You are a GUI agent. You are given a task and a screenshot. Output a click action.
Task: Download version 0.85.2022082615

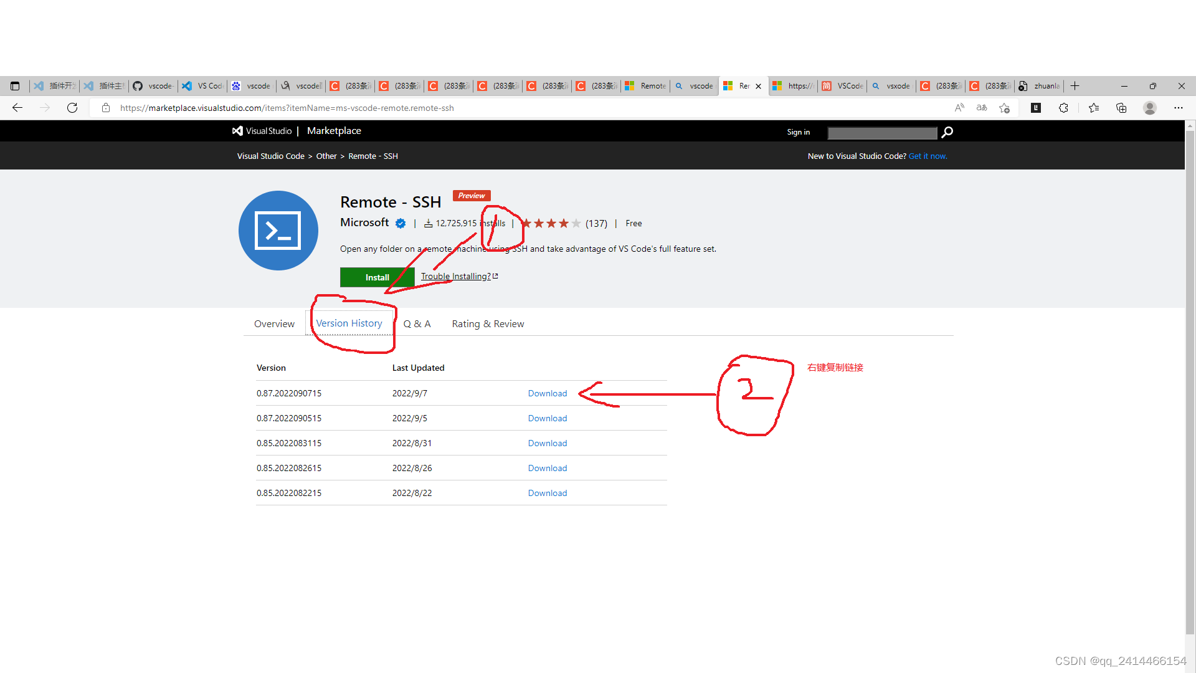pyautogui.click(x=548, y=468)
